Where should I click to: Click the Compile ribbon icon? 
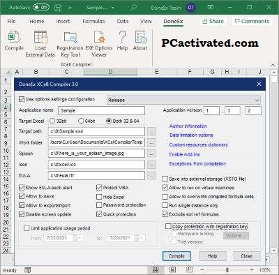click(x=14, y=40)
